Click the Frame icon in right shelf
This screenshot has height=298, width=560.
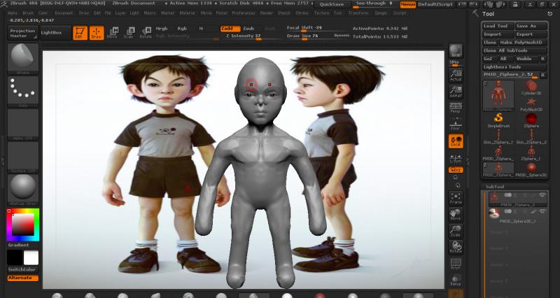(x=456, y=198)
